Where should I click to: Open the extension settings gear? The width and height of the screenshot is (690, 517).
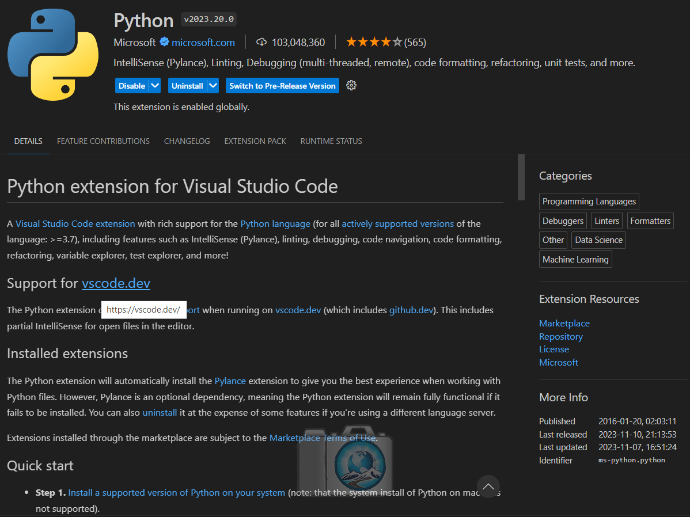tap(351, 85)
